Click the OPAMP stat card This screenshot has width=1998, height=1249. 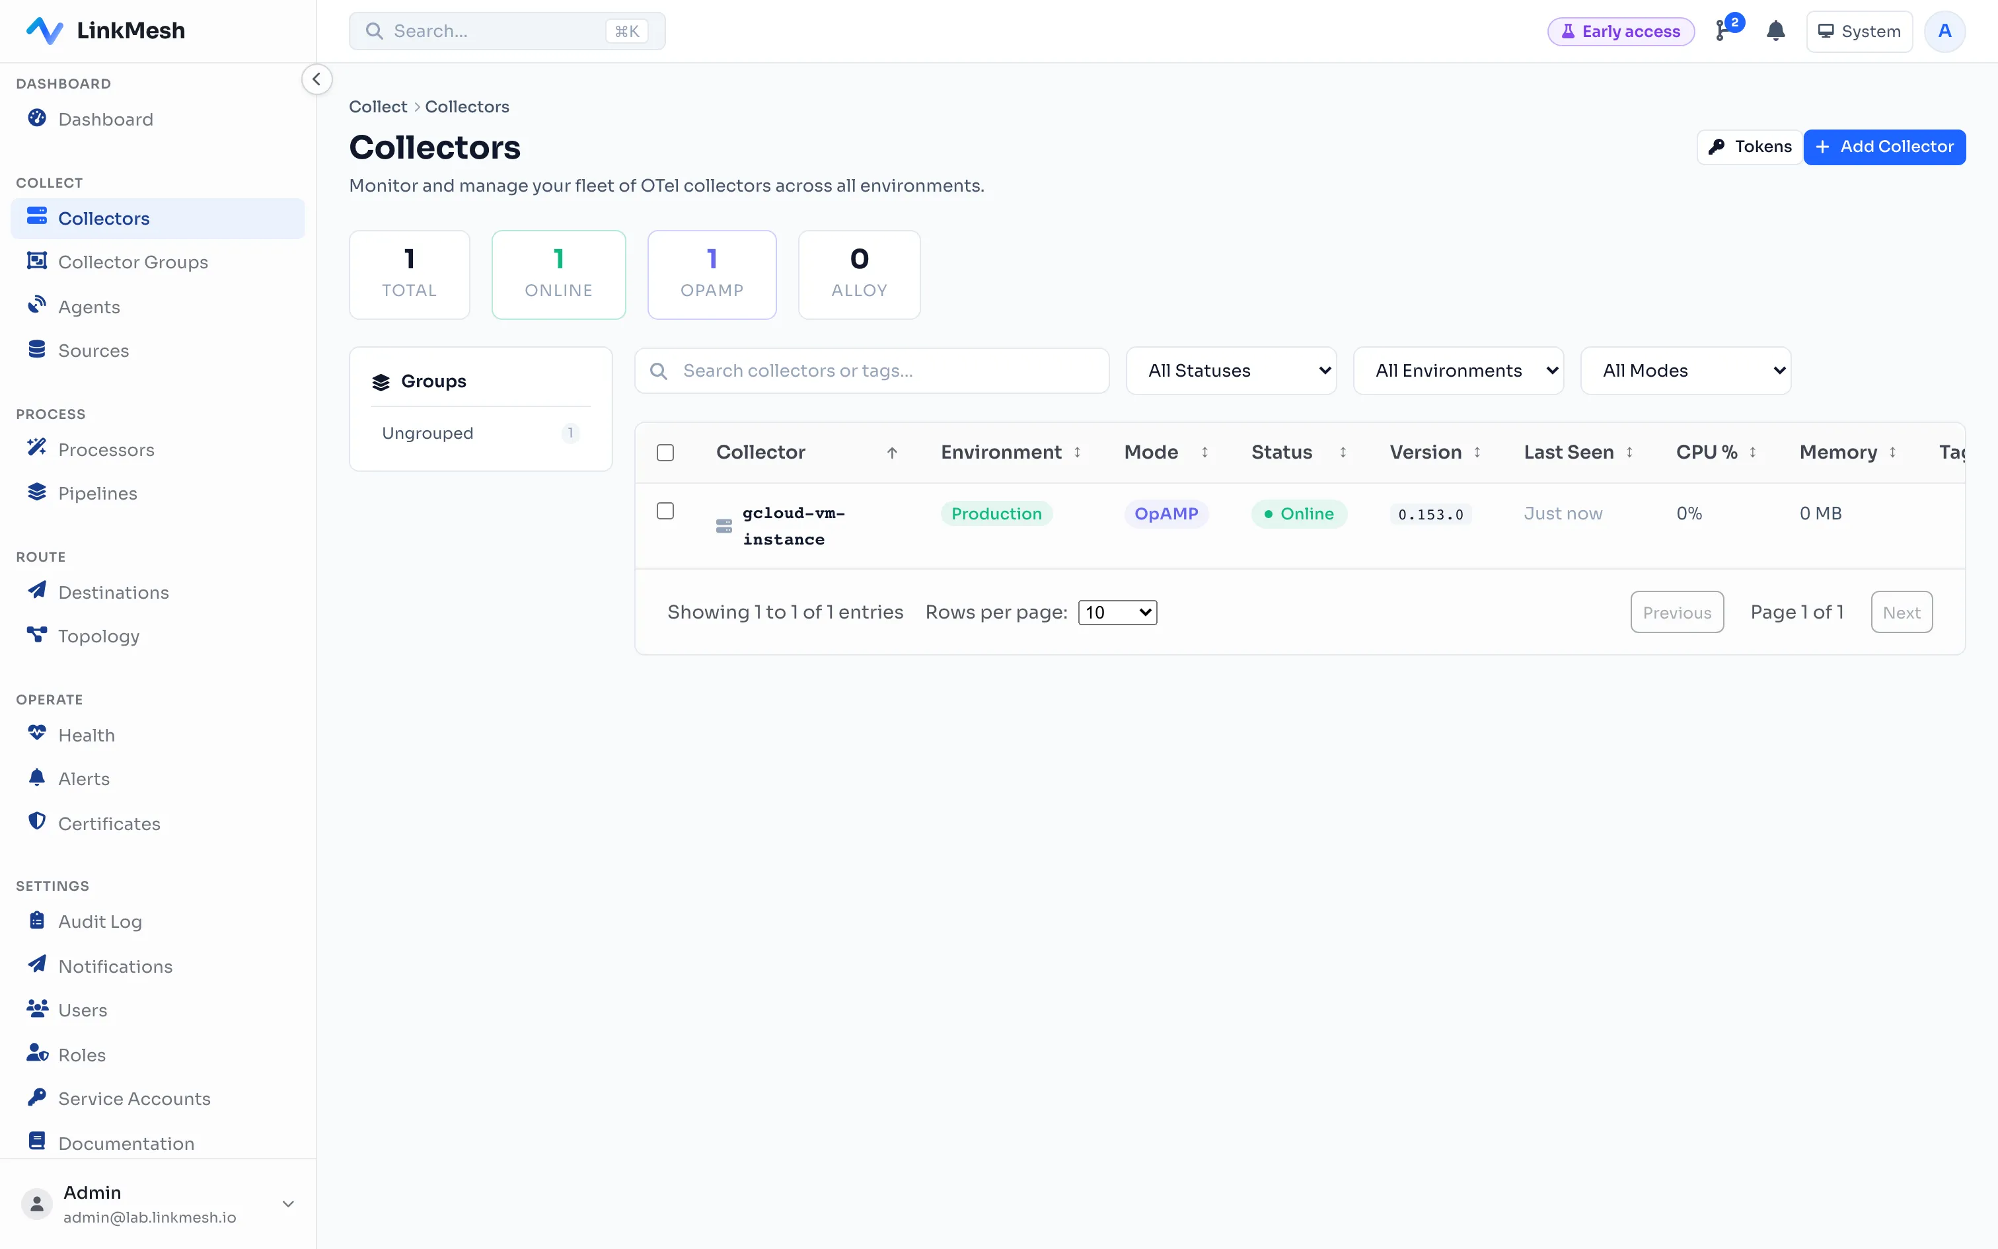coord(712,274)
